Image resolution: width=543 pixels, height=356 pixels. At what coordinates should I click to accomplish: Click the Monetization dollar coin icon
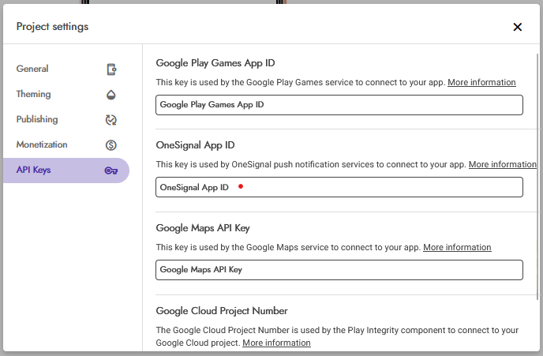coord(111,145)
